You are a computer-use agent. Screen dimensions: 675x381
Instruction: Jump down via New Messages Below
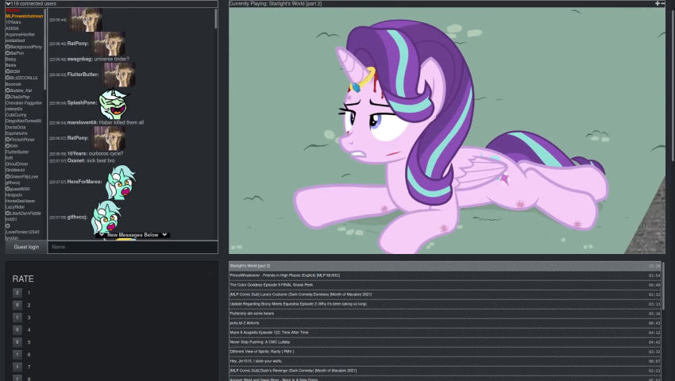pos(133,235)
